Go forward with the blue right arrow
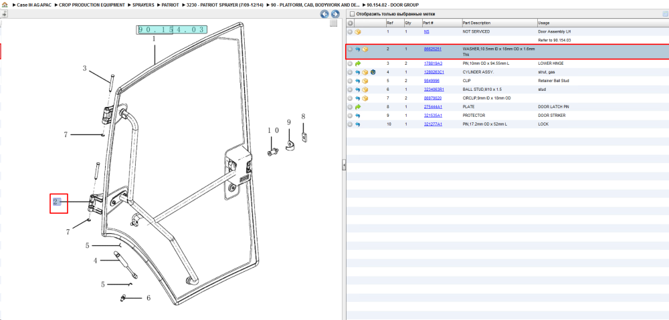This screenshot has height=320, width=669. (x=335, y=14)
